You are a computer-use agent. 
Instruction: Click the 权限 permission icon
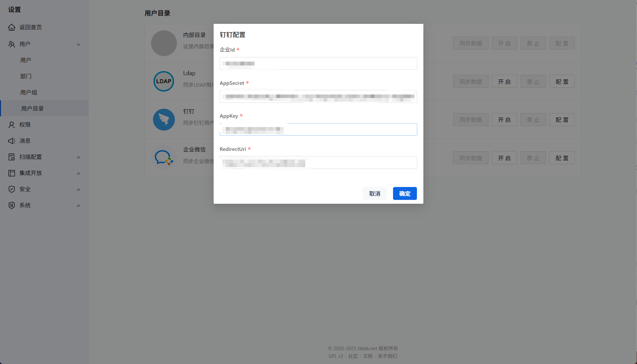tap(12, 125)
